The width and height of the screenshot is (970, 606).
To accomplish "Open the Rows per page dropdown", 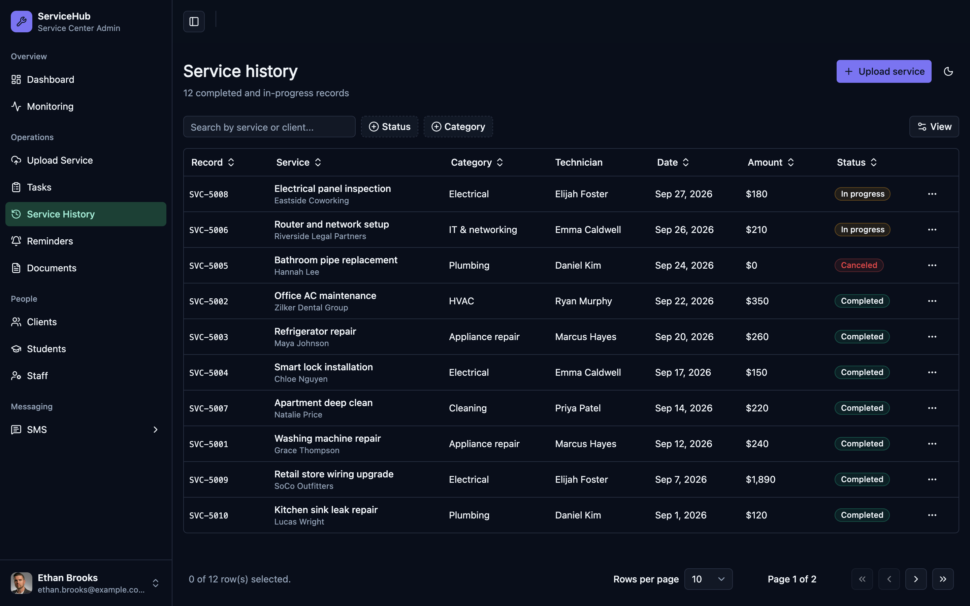I will coord(708,579).
